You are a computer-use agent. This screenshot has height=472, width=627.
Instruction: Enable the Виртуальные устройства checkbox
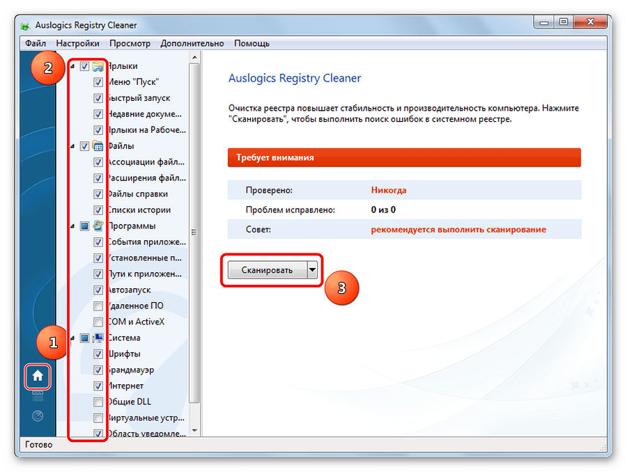click(x=98, y=418)
